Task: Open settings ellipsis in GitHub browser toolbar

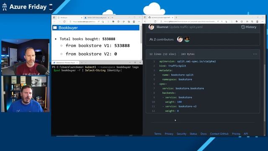Action: [x=263, y=21]
